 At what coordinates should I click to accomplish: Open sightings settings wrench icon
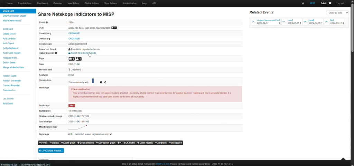111,134
